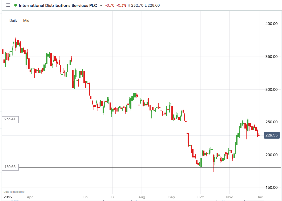The height and width of the screenshot is (201, 282).
Task: Click the 250.00 price axis label
Action: pyautogui.click(x=271, y=122)
